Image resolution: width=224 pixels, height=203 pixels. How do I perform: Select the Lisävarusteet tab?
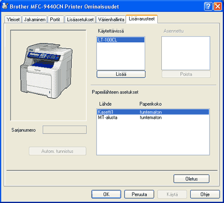click(142, 19)
